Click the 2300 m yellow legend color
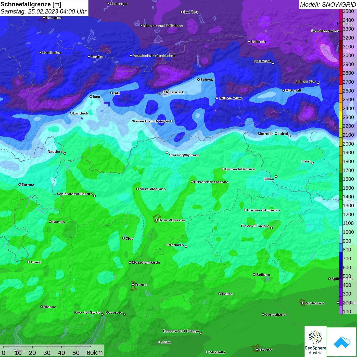Viewport: 357px width, 357px height. coord(341,115)
